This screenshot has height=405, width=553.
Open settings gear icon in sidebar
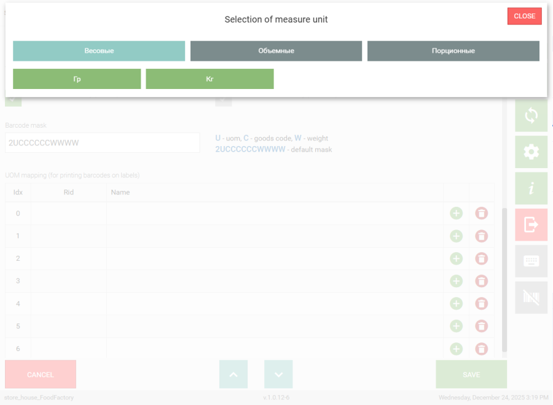531,152
